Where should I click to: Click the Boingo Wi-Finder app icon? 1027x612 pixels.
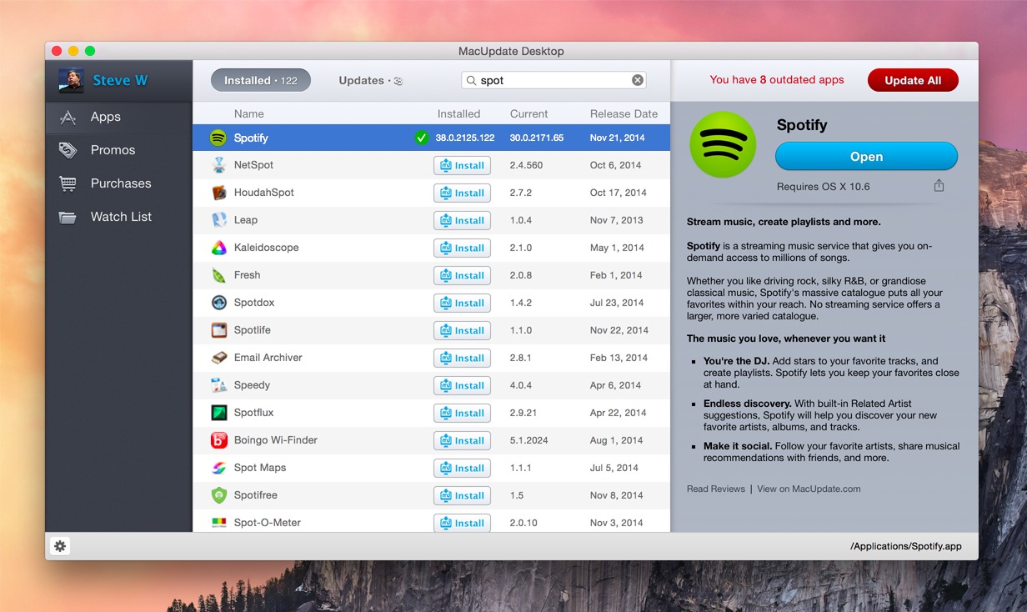(218, 440)
